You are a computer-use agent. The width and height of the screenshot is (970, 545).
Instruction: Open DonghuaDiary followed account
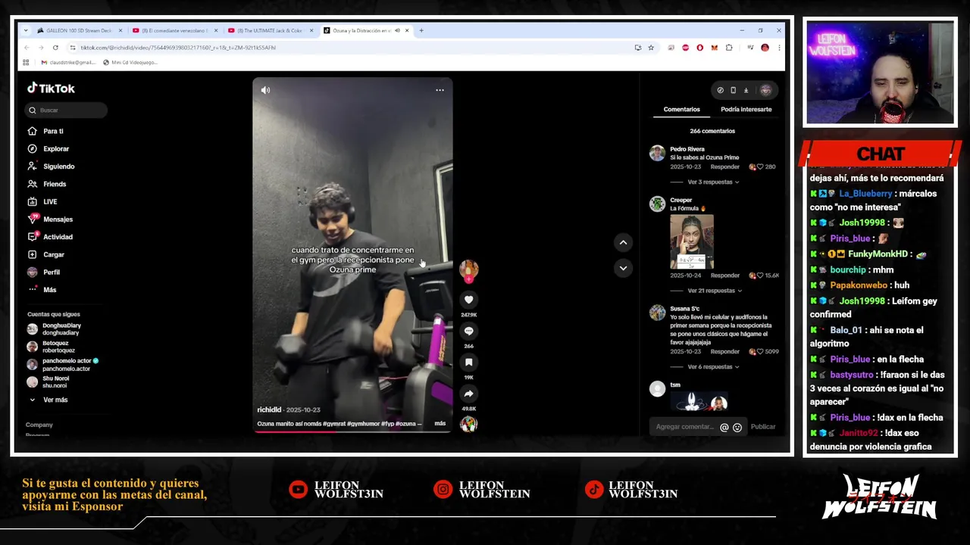click(61, 329)
